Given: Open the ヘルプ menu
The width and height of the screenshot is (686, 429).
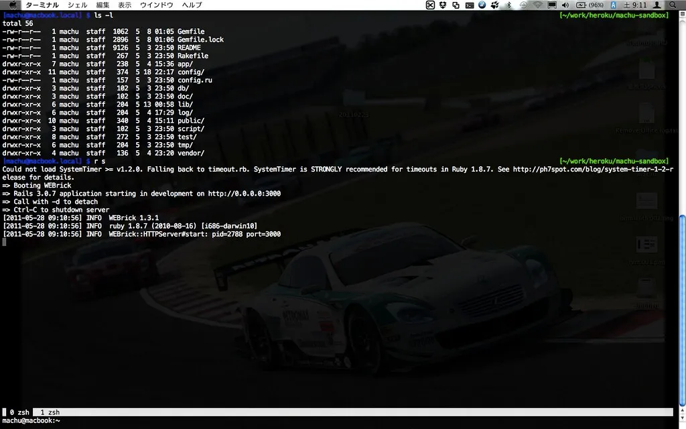Looking at the screenshot, I should point(192,5).
